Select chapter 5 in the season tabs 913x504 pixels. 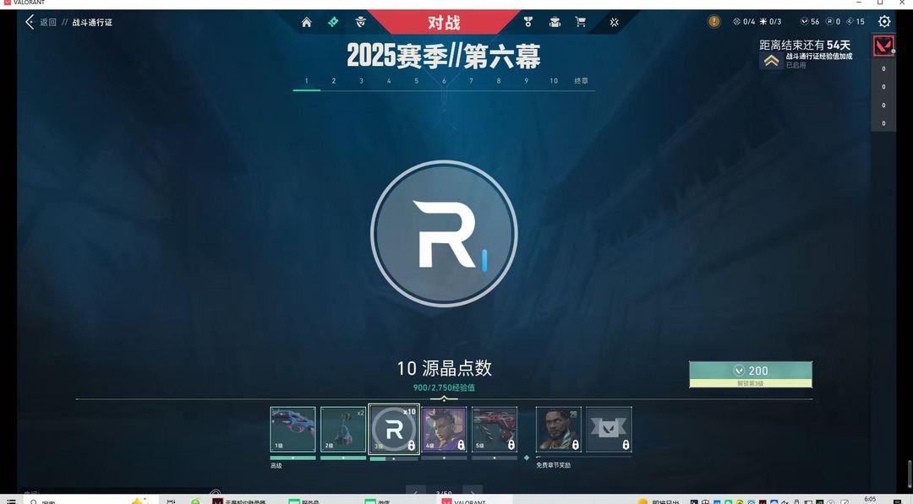coord(416,81)
